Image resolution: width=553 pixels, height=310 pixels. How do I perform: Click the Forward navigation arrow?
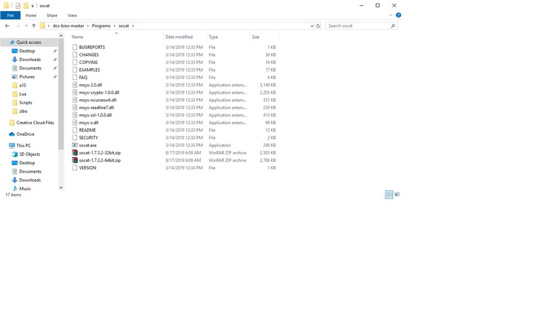(18, 26)
